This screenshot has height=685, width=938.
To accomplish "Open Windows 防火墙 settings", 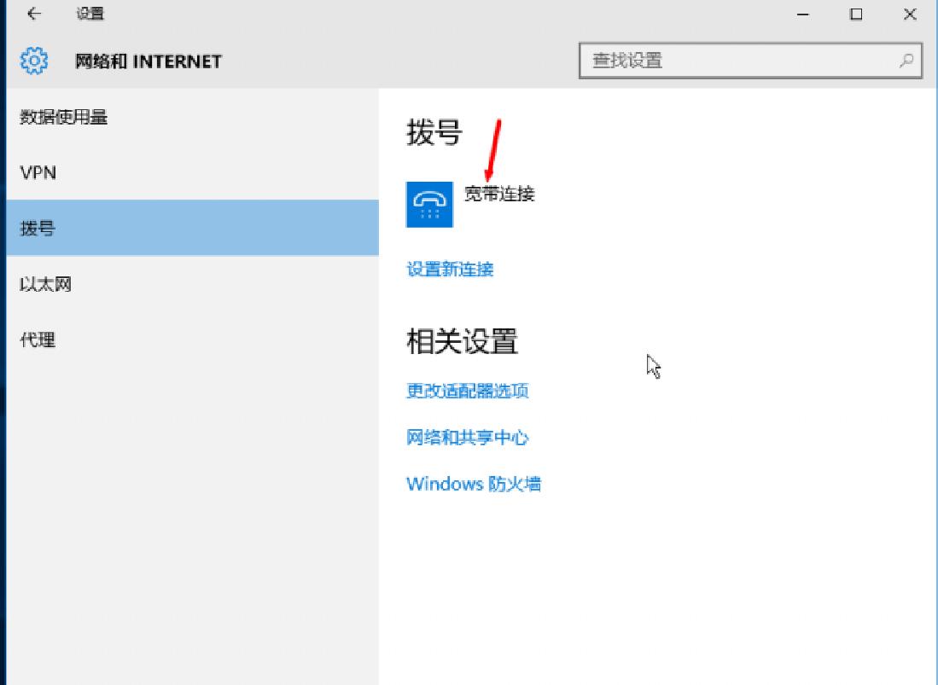I will pos(474,483).
